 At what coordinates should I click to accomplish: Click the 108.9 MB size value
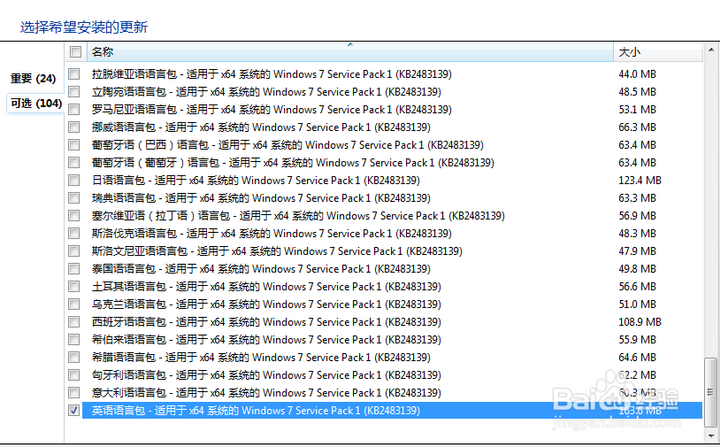[640, 321]
